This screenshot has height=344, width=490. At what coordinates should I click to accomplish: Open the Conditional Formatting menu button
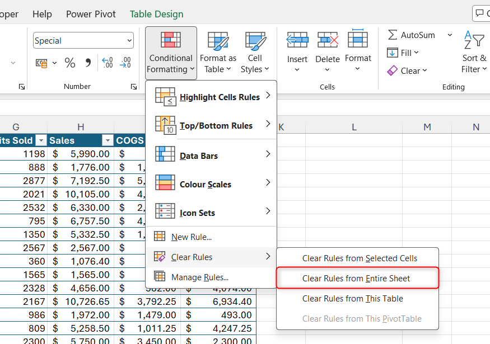171,53
